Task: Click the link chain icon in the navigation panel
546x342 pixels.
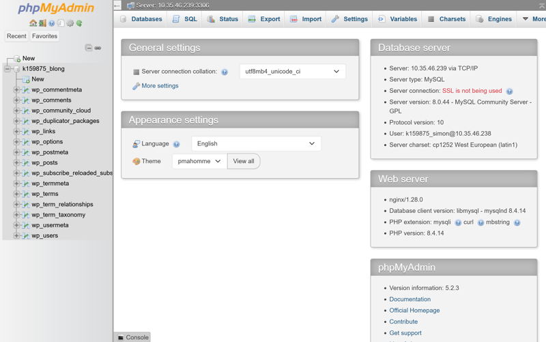Action: click(98, 48)
